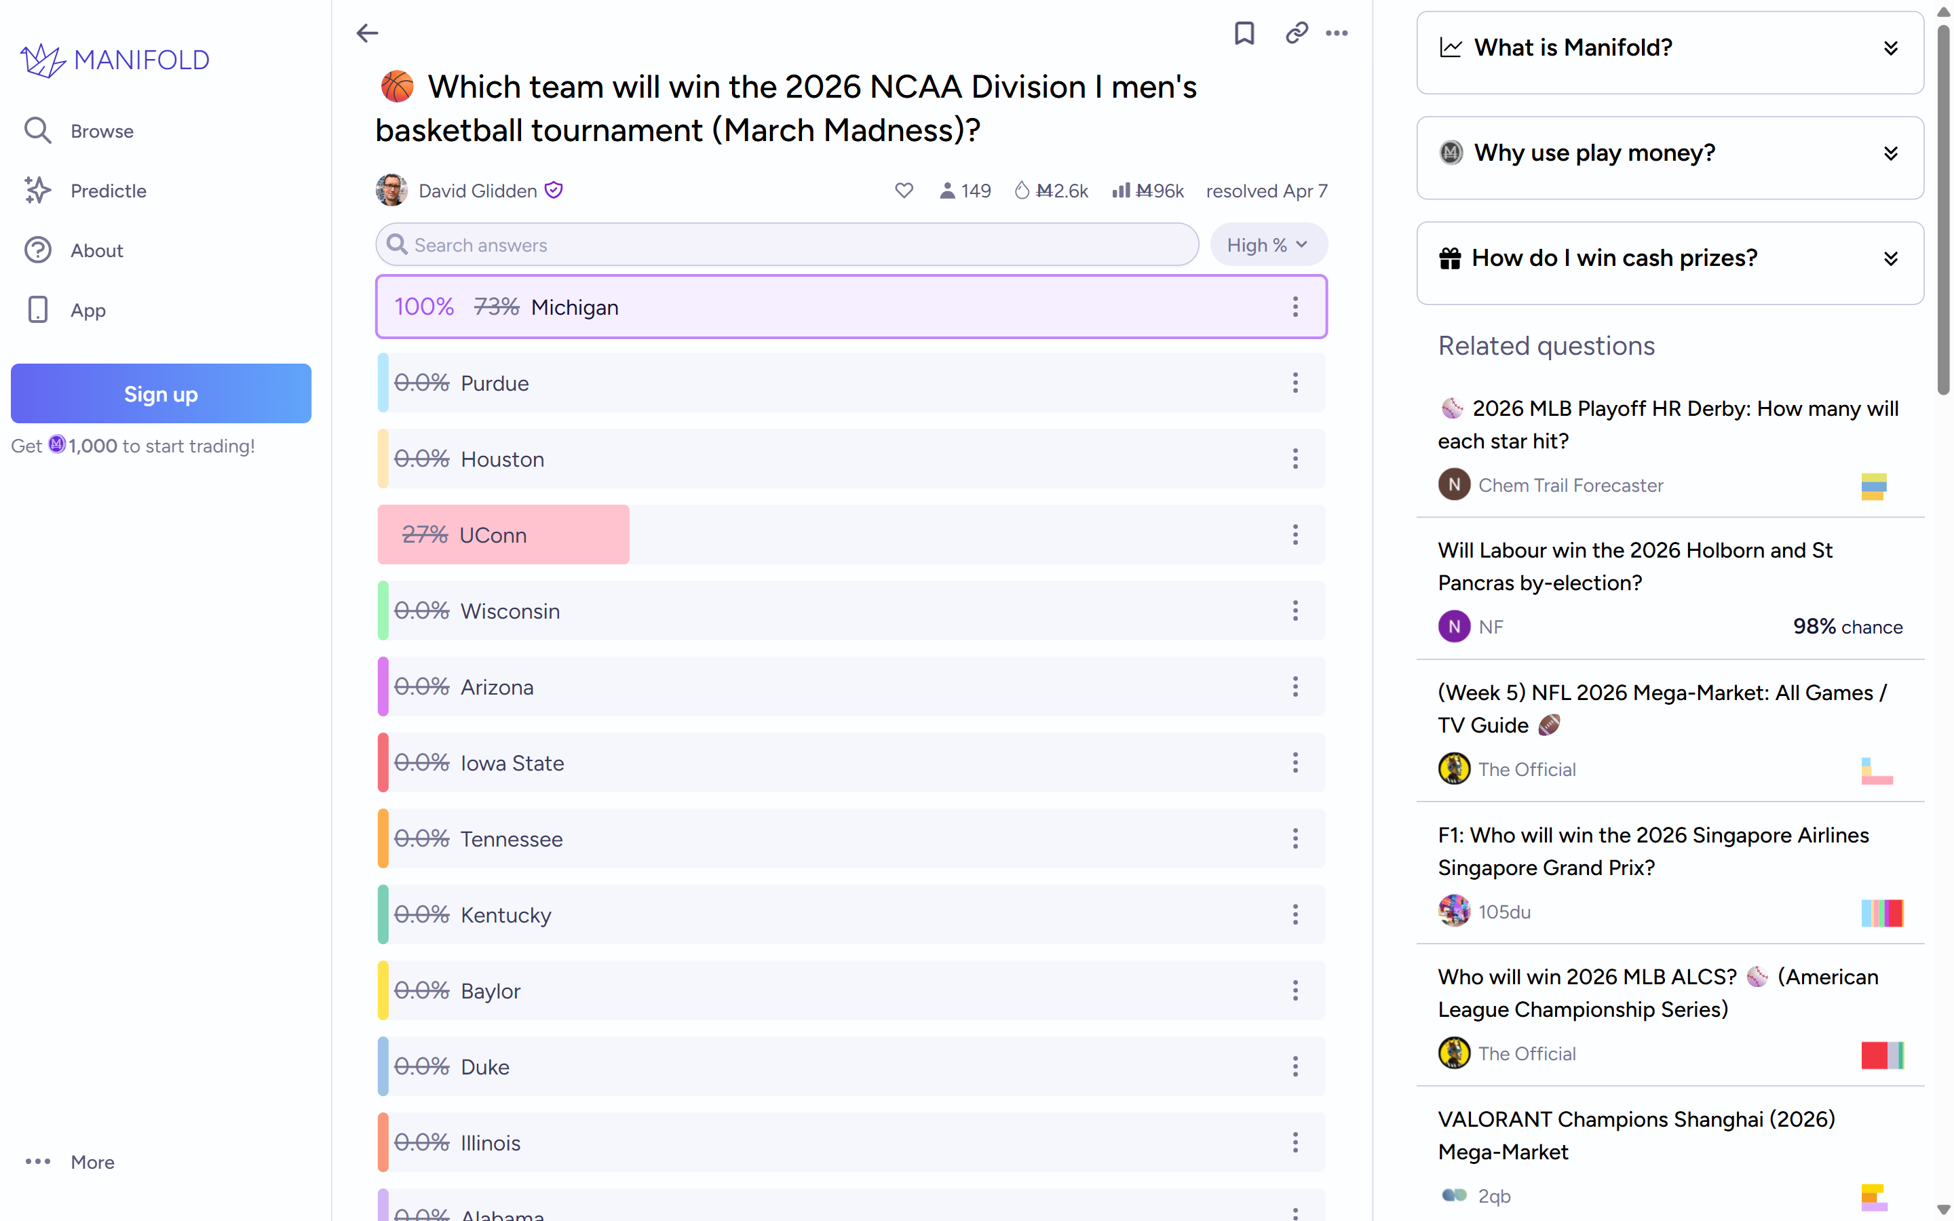Click the Sign up button
The width and height of the screenshot is (1954, 1221).
click(161, 393)
